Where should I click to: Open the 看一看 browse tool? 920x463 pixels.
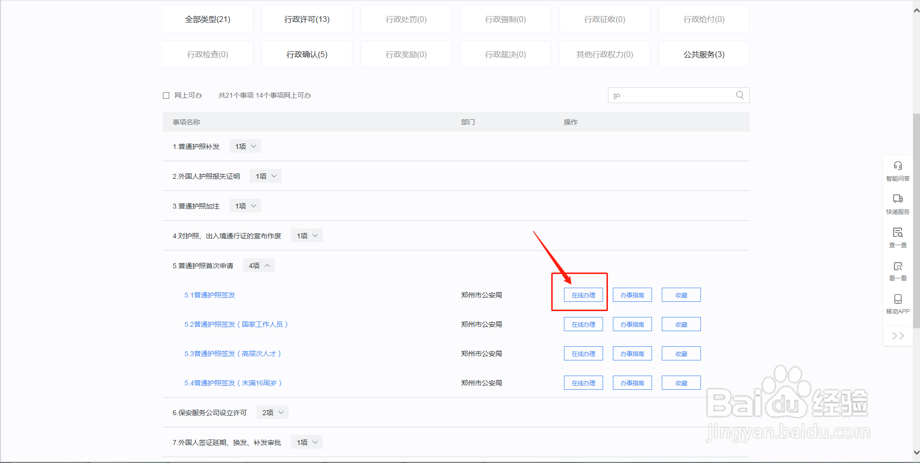898,271
